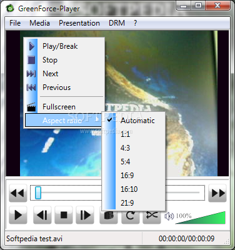Set aspect ratio to 5:4
Screen dimensions: 235x250
(134, 162)
